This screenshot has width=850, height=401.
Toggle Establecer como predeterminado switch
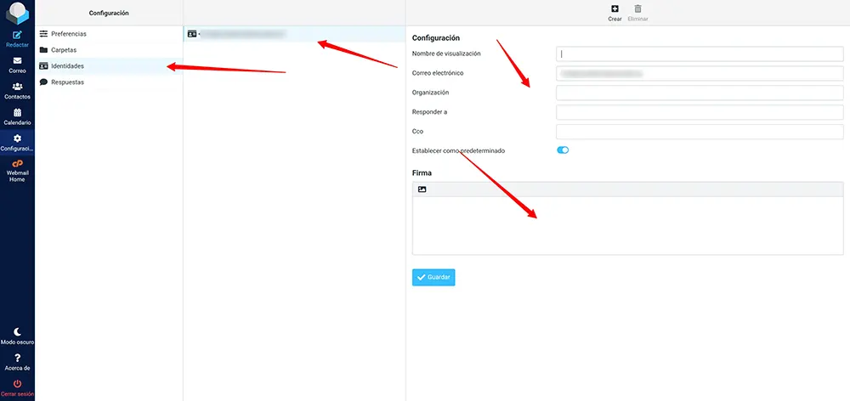563,150
